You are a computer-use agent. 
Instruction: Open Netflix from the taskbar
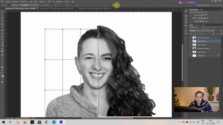pos(32,122)
